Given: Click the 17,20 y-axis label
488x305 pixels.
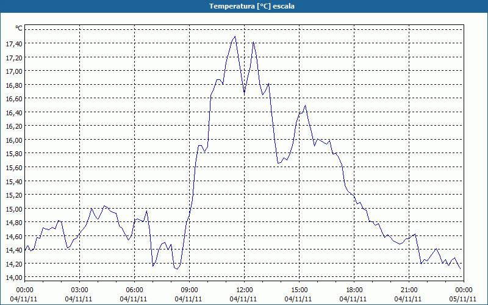Looking at the screenshot, I should [x=14, y=57].
